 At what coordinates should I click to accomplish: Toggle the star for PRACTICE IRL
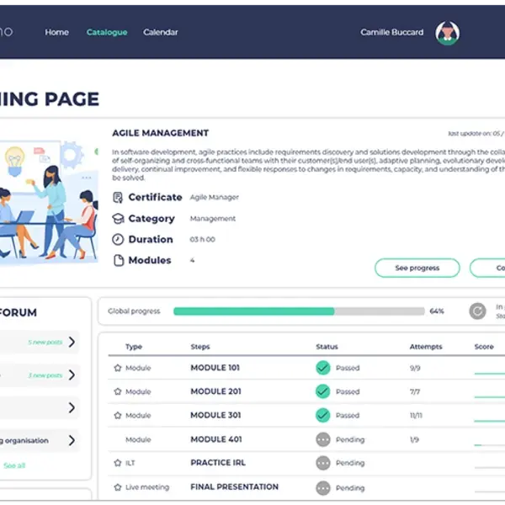pyautogui.click(x=118, y=463)
